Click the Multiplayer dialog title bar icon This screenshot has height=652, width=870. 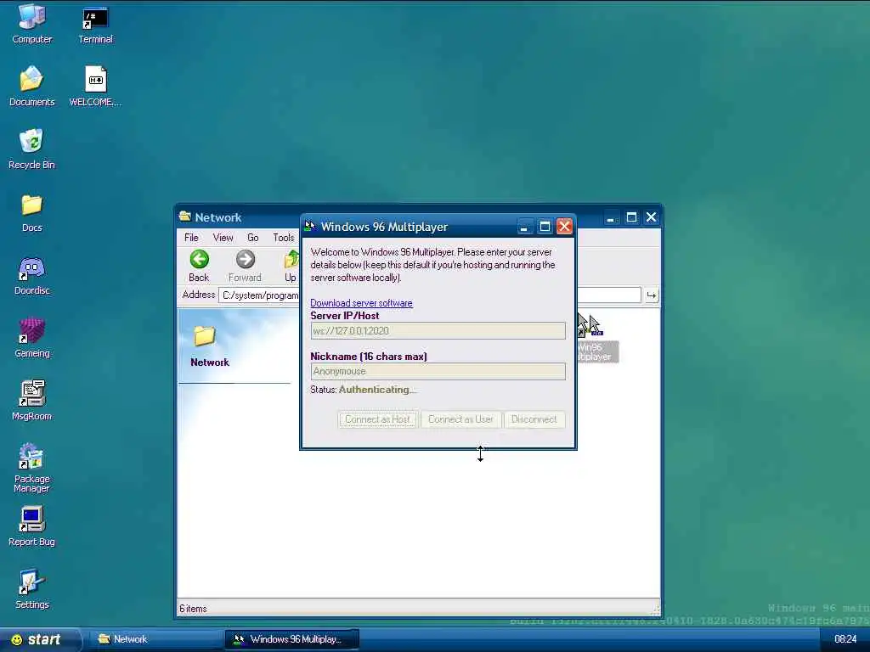310,226
